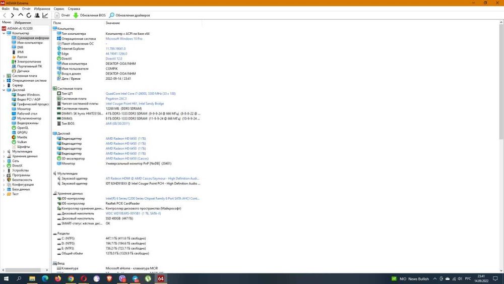This screenshot has width=504, height=284.
Task: Select Видео PCI / AGP tree item
Action: pos(29,99)
